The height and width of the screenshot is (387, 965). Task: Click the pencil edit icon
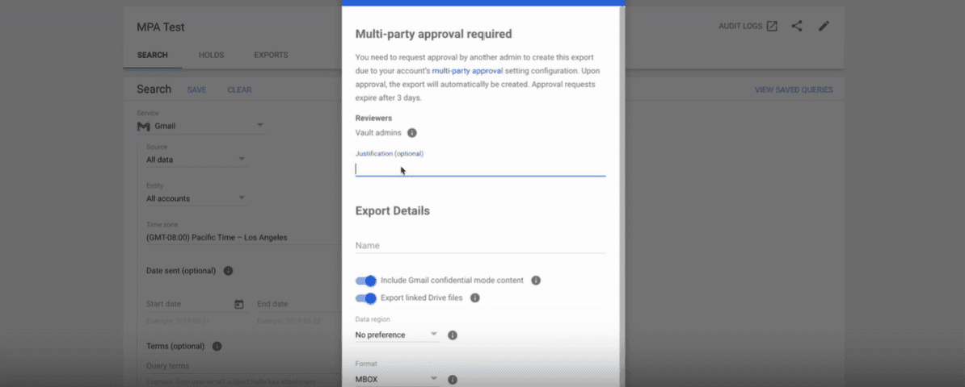pos(824,27)
